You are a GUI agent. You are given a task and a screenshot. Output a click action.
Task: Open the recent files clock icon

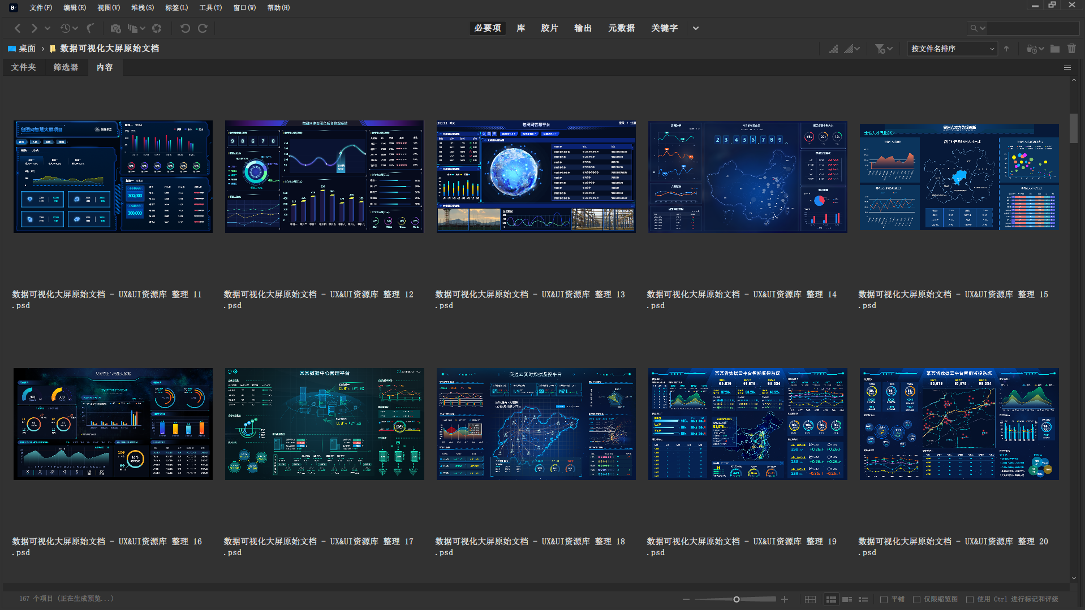(x=66, y=28)
